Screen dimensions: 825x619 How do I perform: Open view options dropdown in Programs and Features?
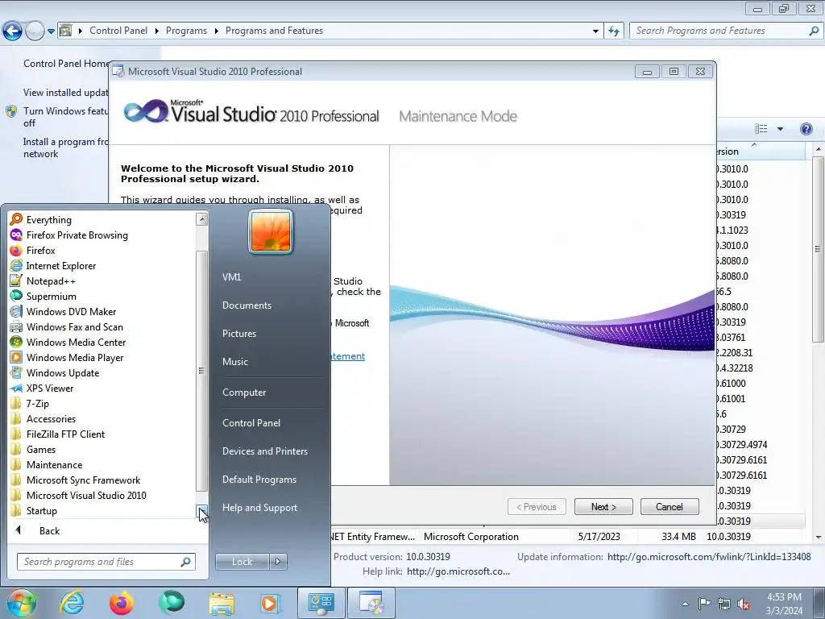coord(780,129)
